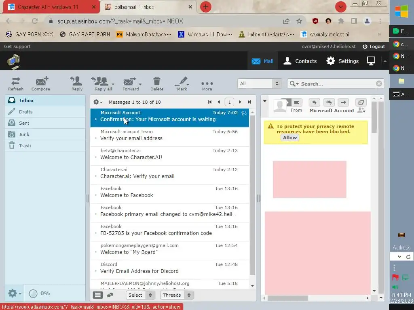
Task: Click reply icon in preview header
Action: pyautogui.click(x=314, y=103)
